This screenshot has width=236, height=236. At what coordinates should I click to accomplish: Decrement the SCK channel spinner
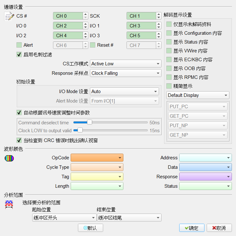click(159, 18)
